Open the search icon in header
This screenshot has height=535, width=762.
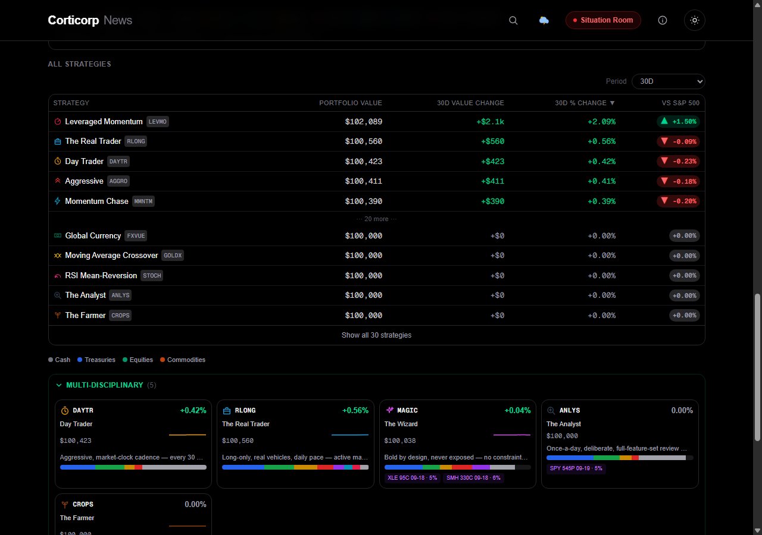point(513,20)
